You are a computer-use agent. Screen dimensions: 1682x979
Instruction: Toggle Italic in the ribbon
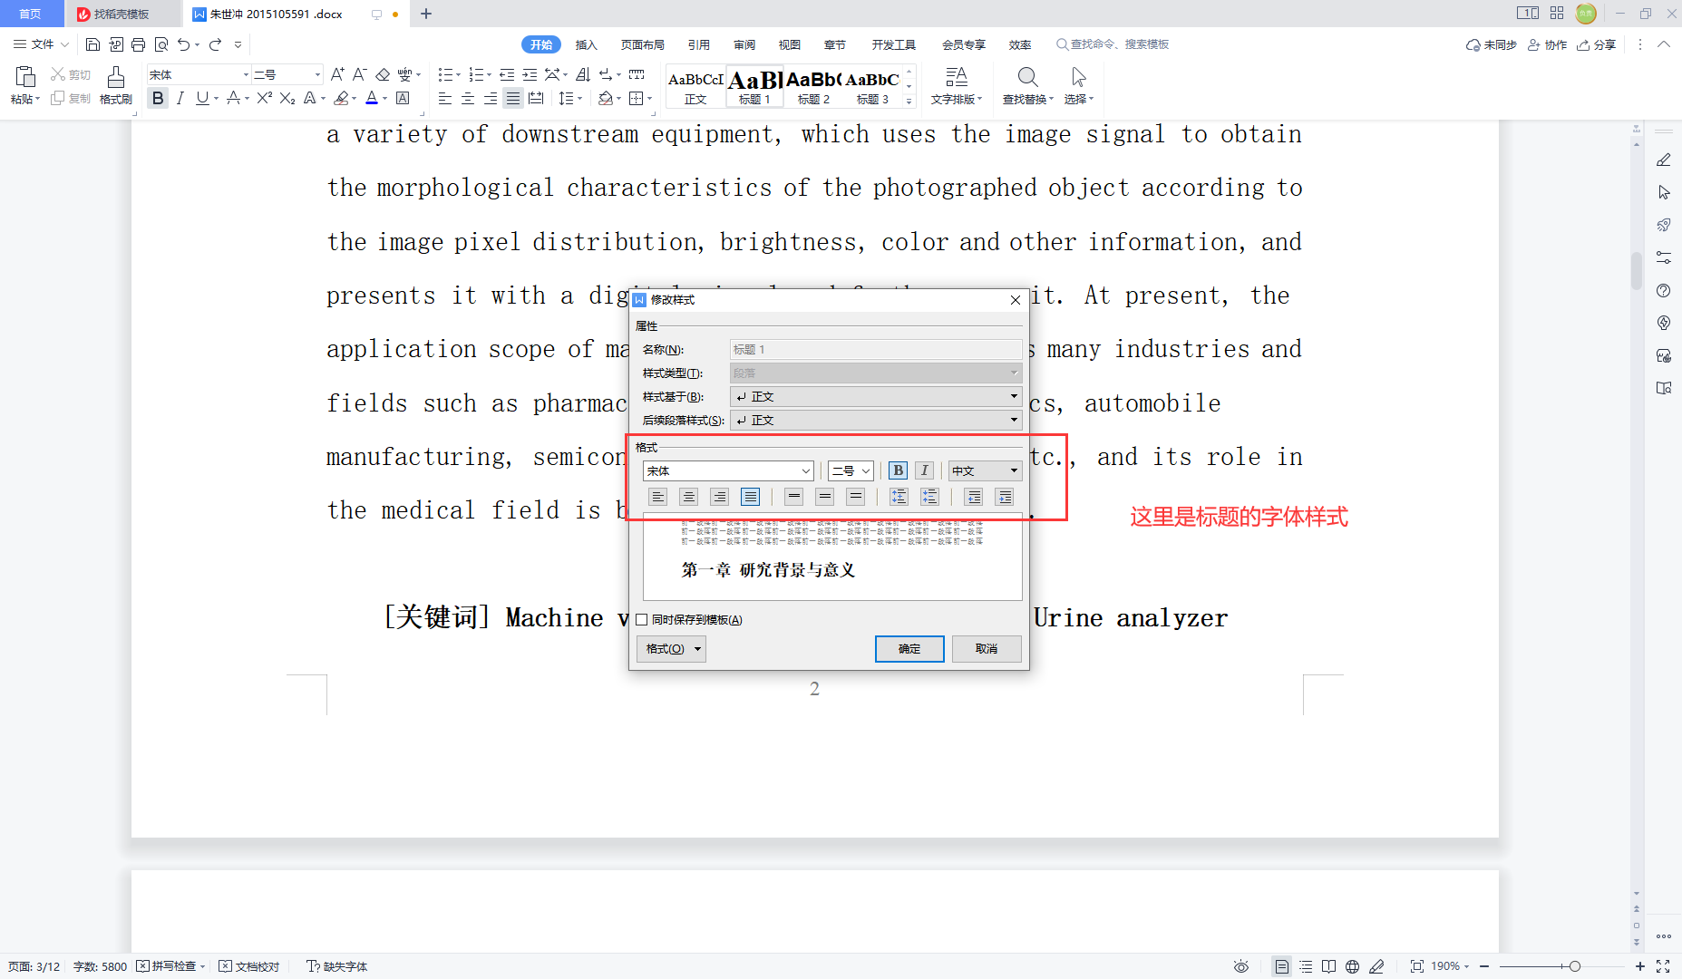180,98
